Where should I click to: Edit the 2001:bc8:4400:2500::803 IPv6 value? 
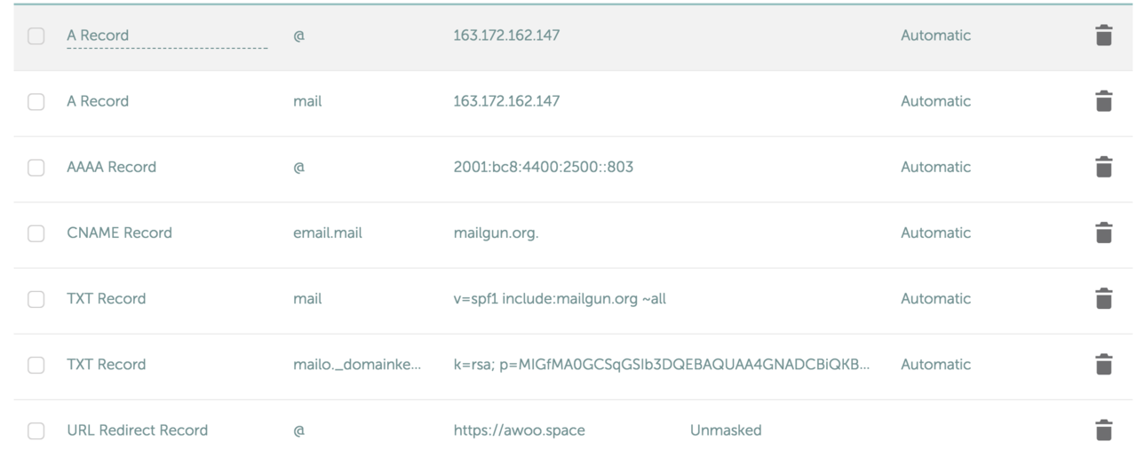tap(543, 167)
